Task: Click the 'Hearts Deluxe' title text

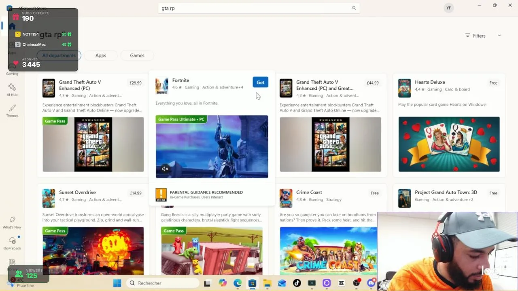Action: pos(430,82)
